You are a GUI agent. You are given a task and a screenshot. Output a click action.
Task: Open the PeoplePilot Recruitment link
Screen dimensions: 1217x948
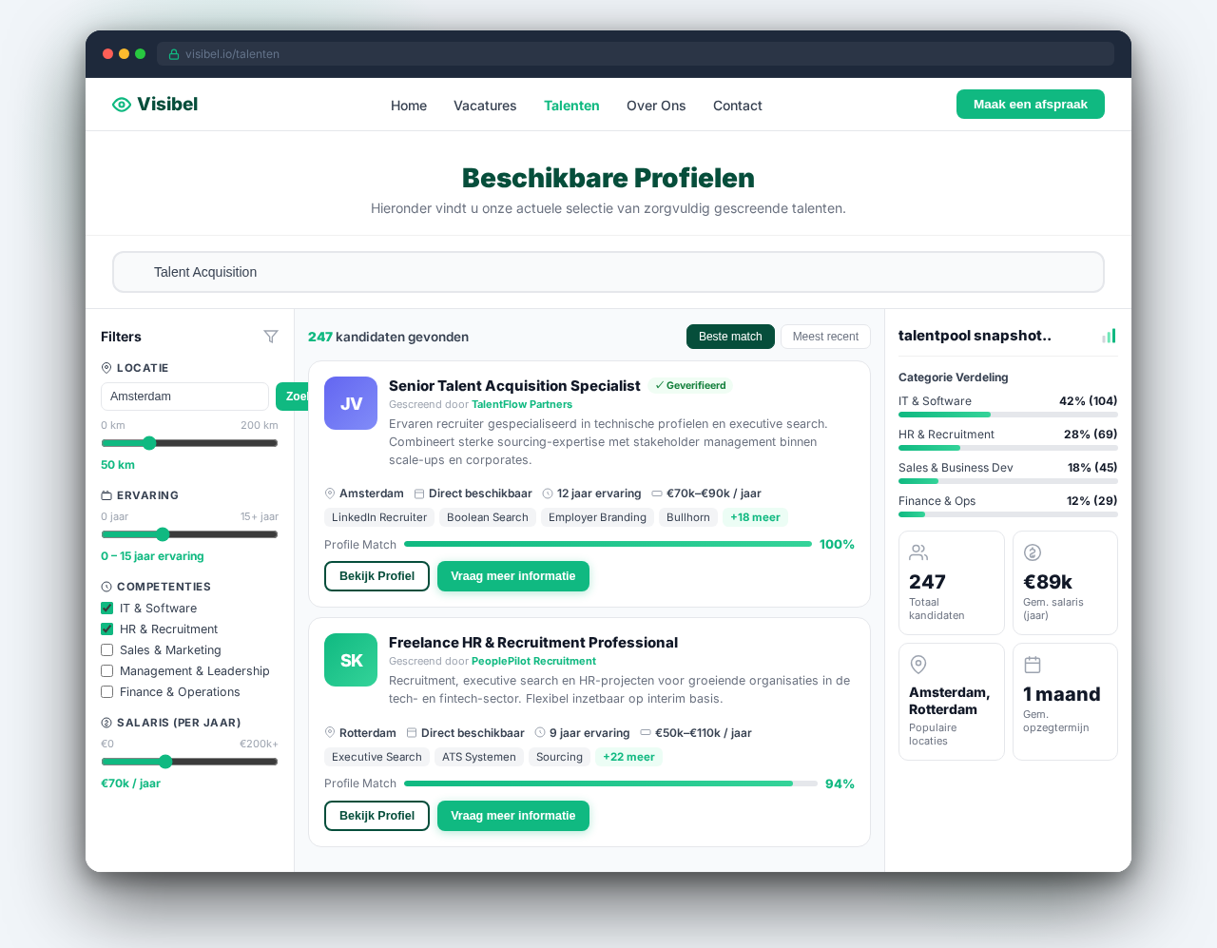[533, 661]
